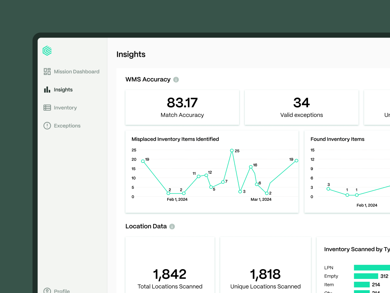The height and width of the screenshot is (293, 390).
Task: Click the Item bar showing 214
Action: pos(361,285)
